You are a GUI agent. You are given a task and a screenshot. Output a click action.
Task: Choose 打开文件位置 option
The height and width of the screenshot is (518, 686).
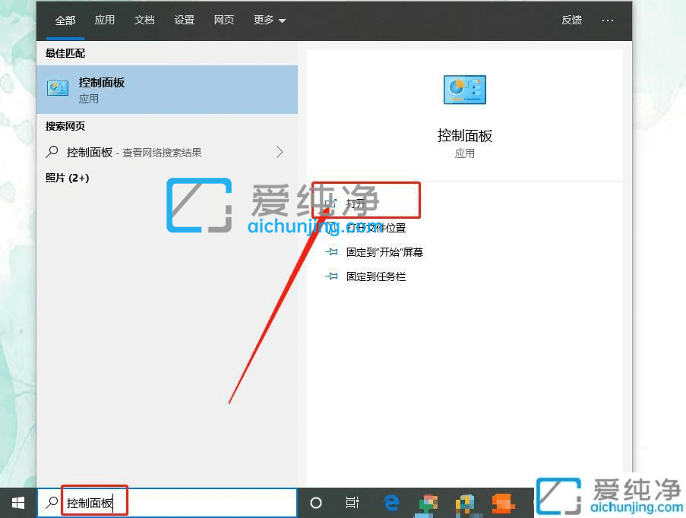coord(375,228)
